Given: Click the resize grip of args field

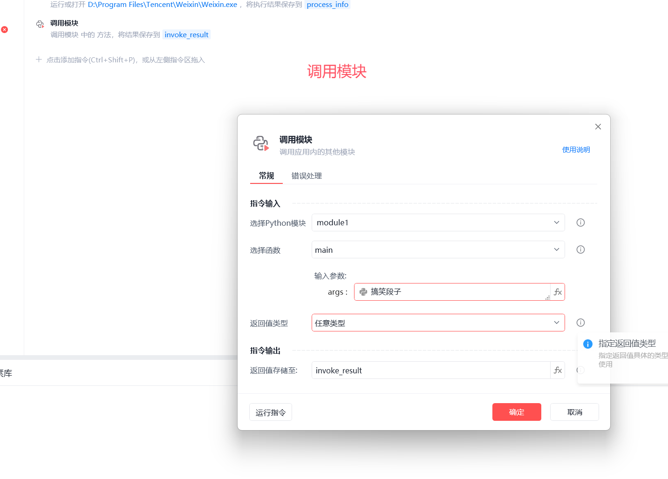Looking at the screenshot, I should [547, 297].
